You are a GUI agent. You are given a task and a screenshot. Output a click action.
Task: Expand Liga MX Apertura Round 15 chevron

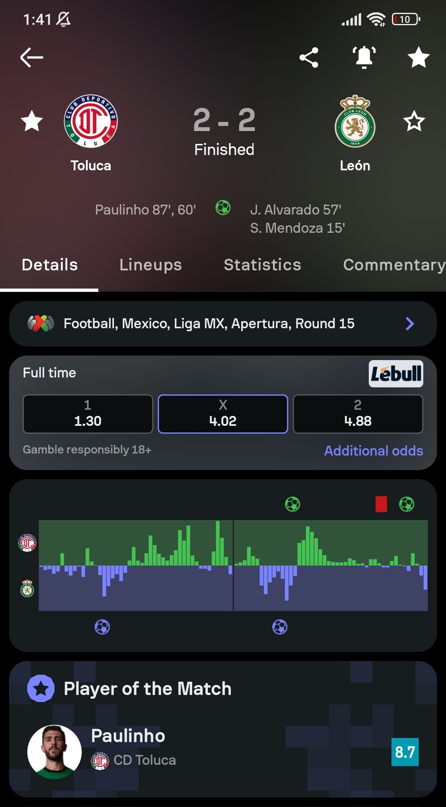click(409, 324)
